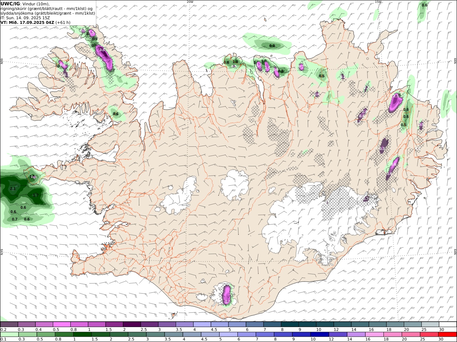The height and width of the screenshot is (342, 457).
Task: Click the 1.7 rain value on the map
Action: tap(36, 195)
